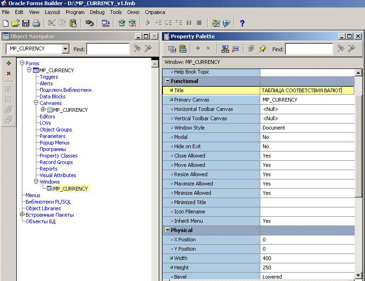
Task: Click the Inherit icon in Property Palette
Action: click(236, 48)
